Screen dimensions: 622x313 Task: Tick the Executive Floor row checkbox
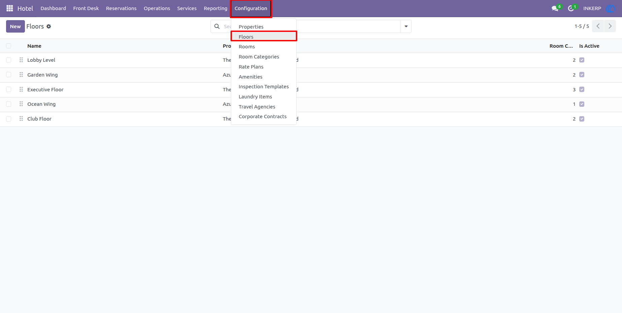[9, 89]
